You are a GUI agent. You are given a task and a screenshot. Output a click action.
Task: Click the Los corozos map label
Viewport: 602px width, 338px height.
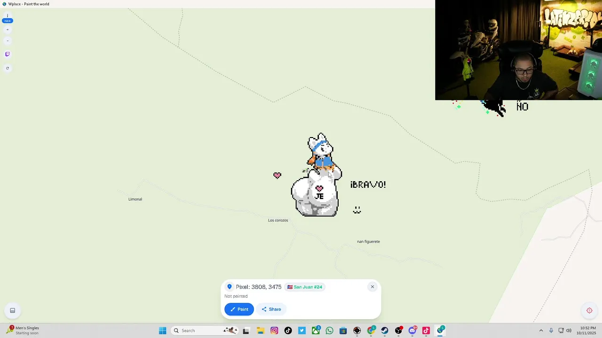point(278,220)
